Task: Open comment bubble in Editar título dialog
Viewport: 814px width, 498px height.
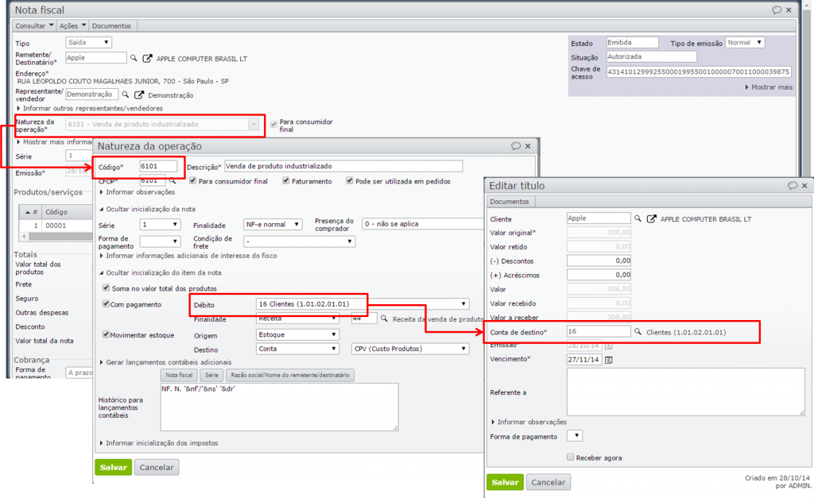Action: tap(793, 185)
